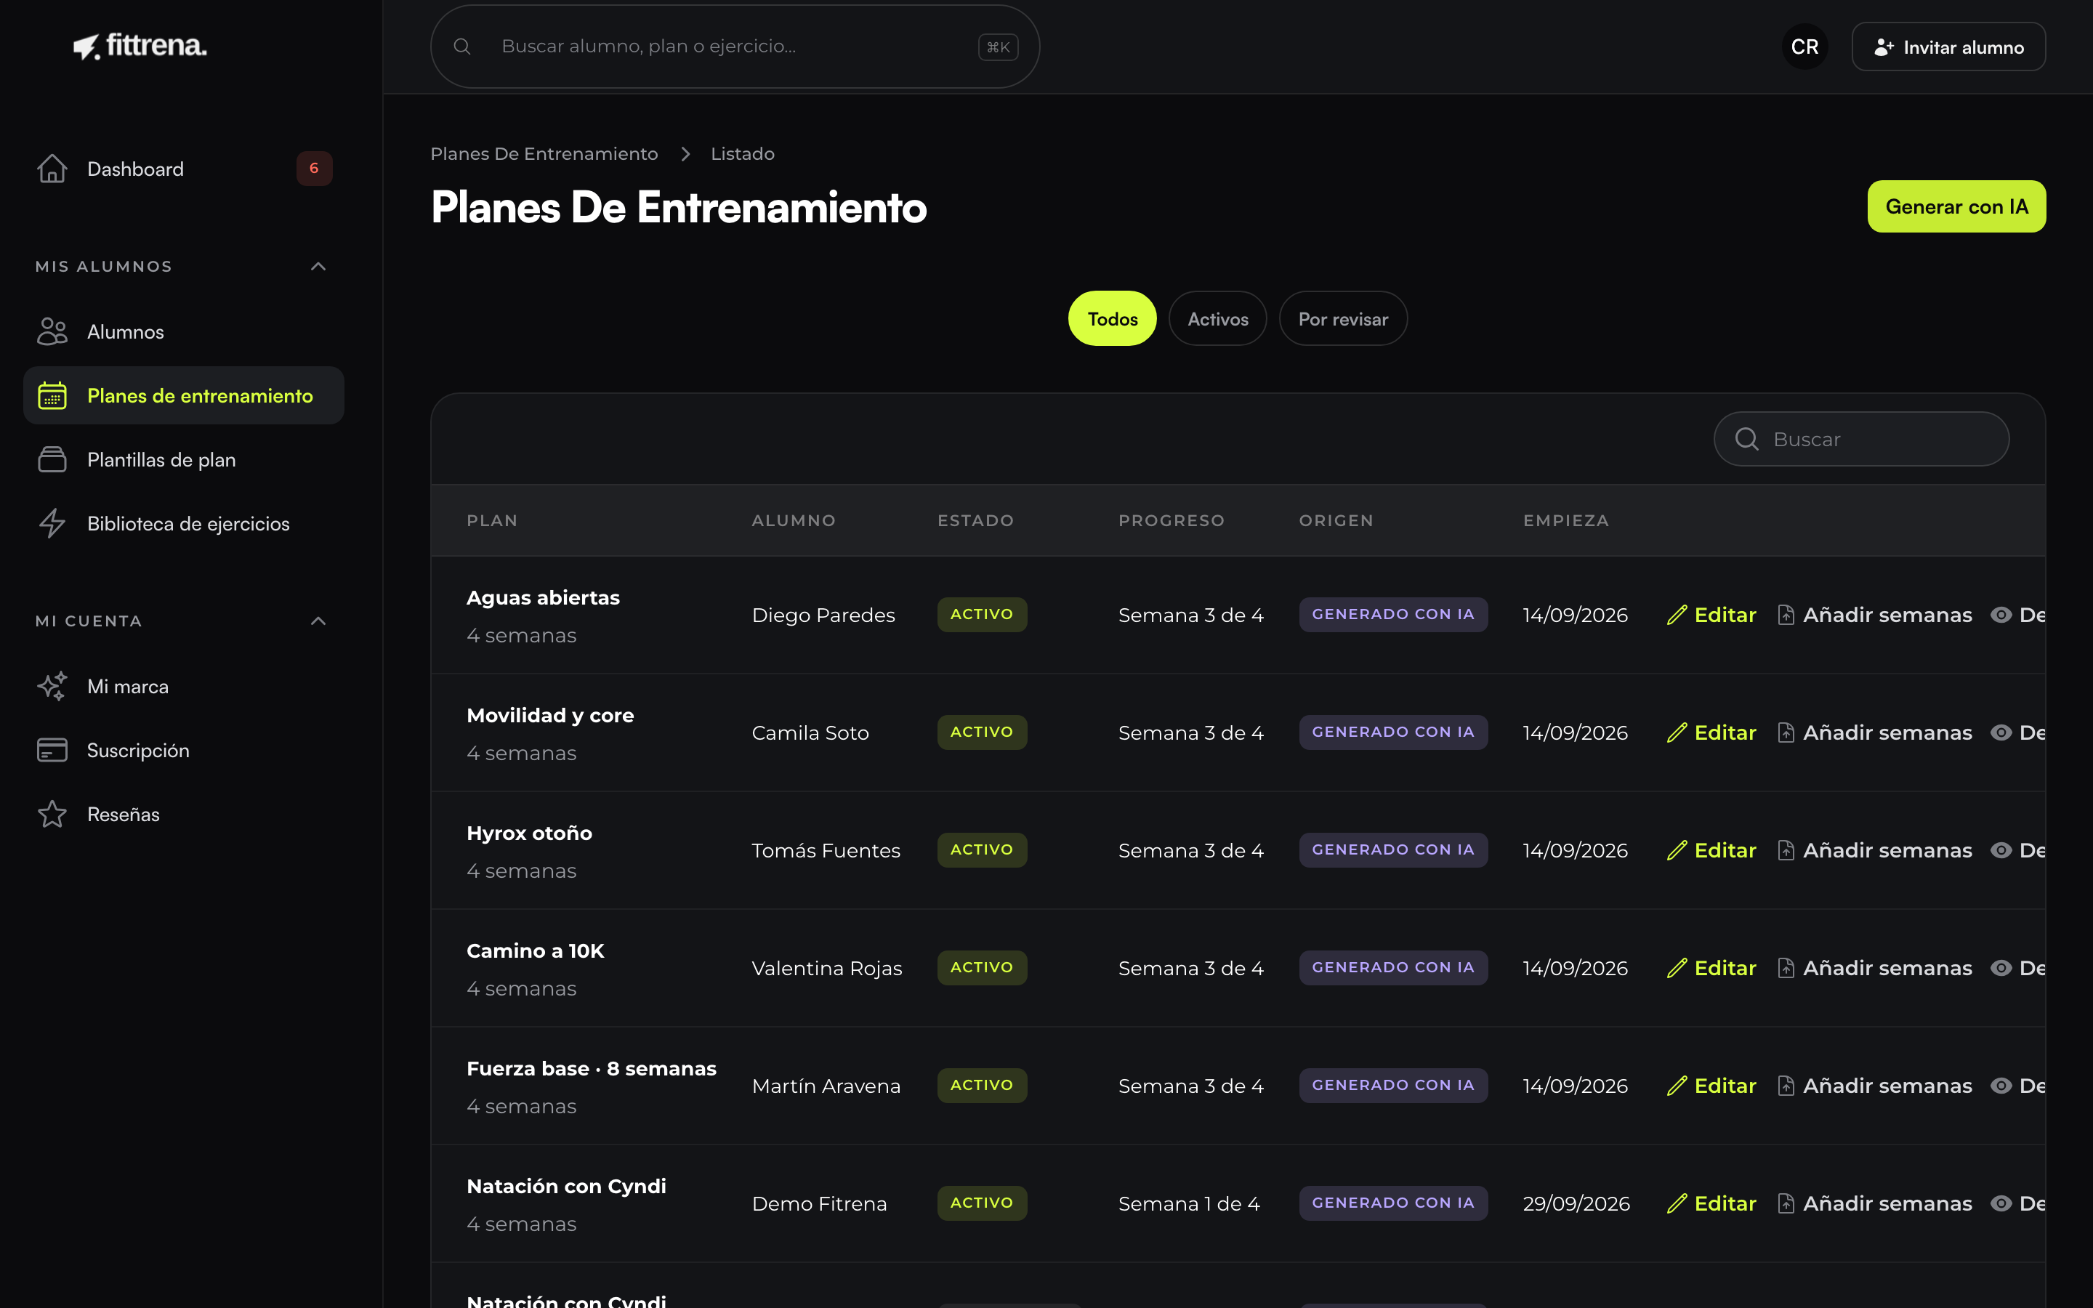Select the Por revisar filter tab

(1343, 319)
